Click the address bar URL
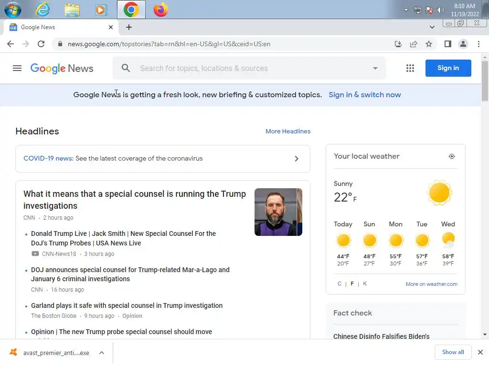This screenshot has width=489, height=366. click(169, 44)
